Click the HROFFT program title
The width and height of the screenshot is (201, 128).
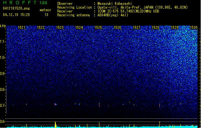[x=20, y=3]
